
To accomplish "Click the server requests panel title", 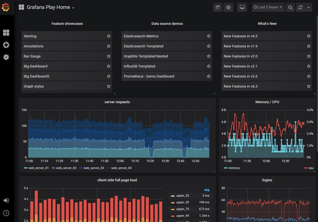I will (117, 102).
